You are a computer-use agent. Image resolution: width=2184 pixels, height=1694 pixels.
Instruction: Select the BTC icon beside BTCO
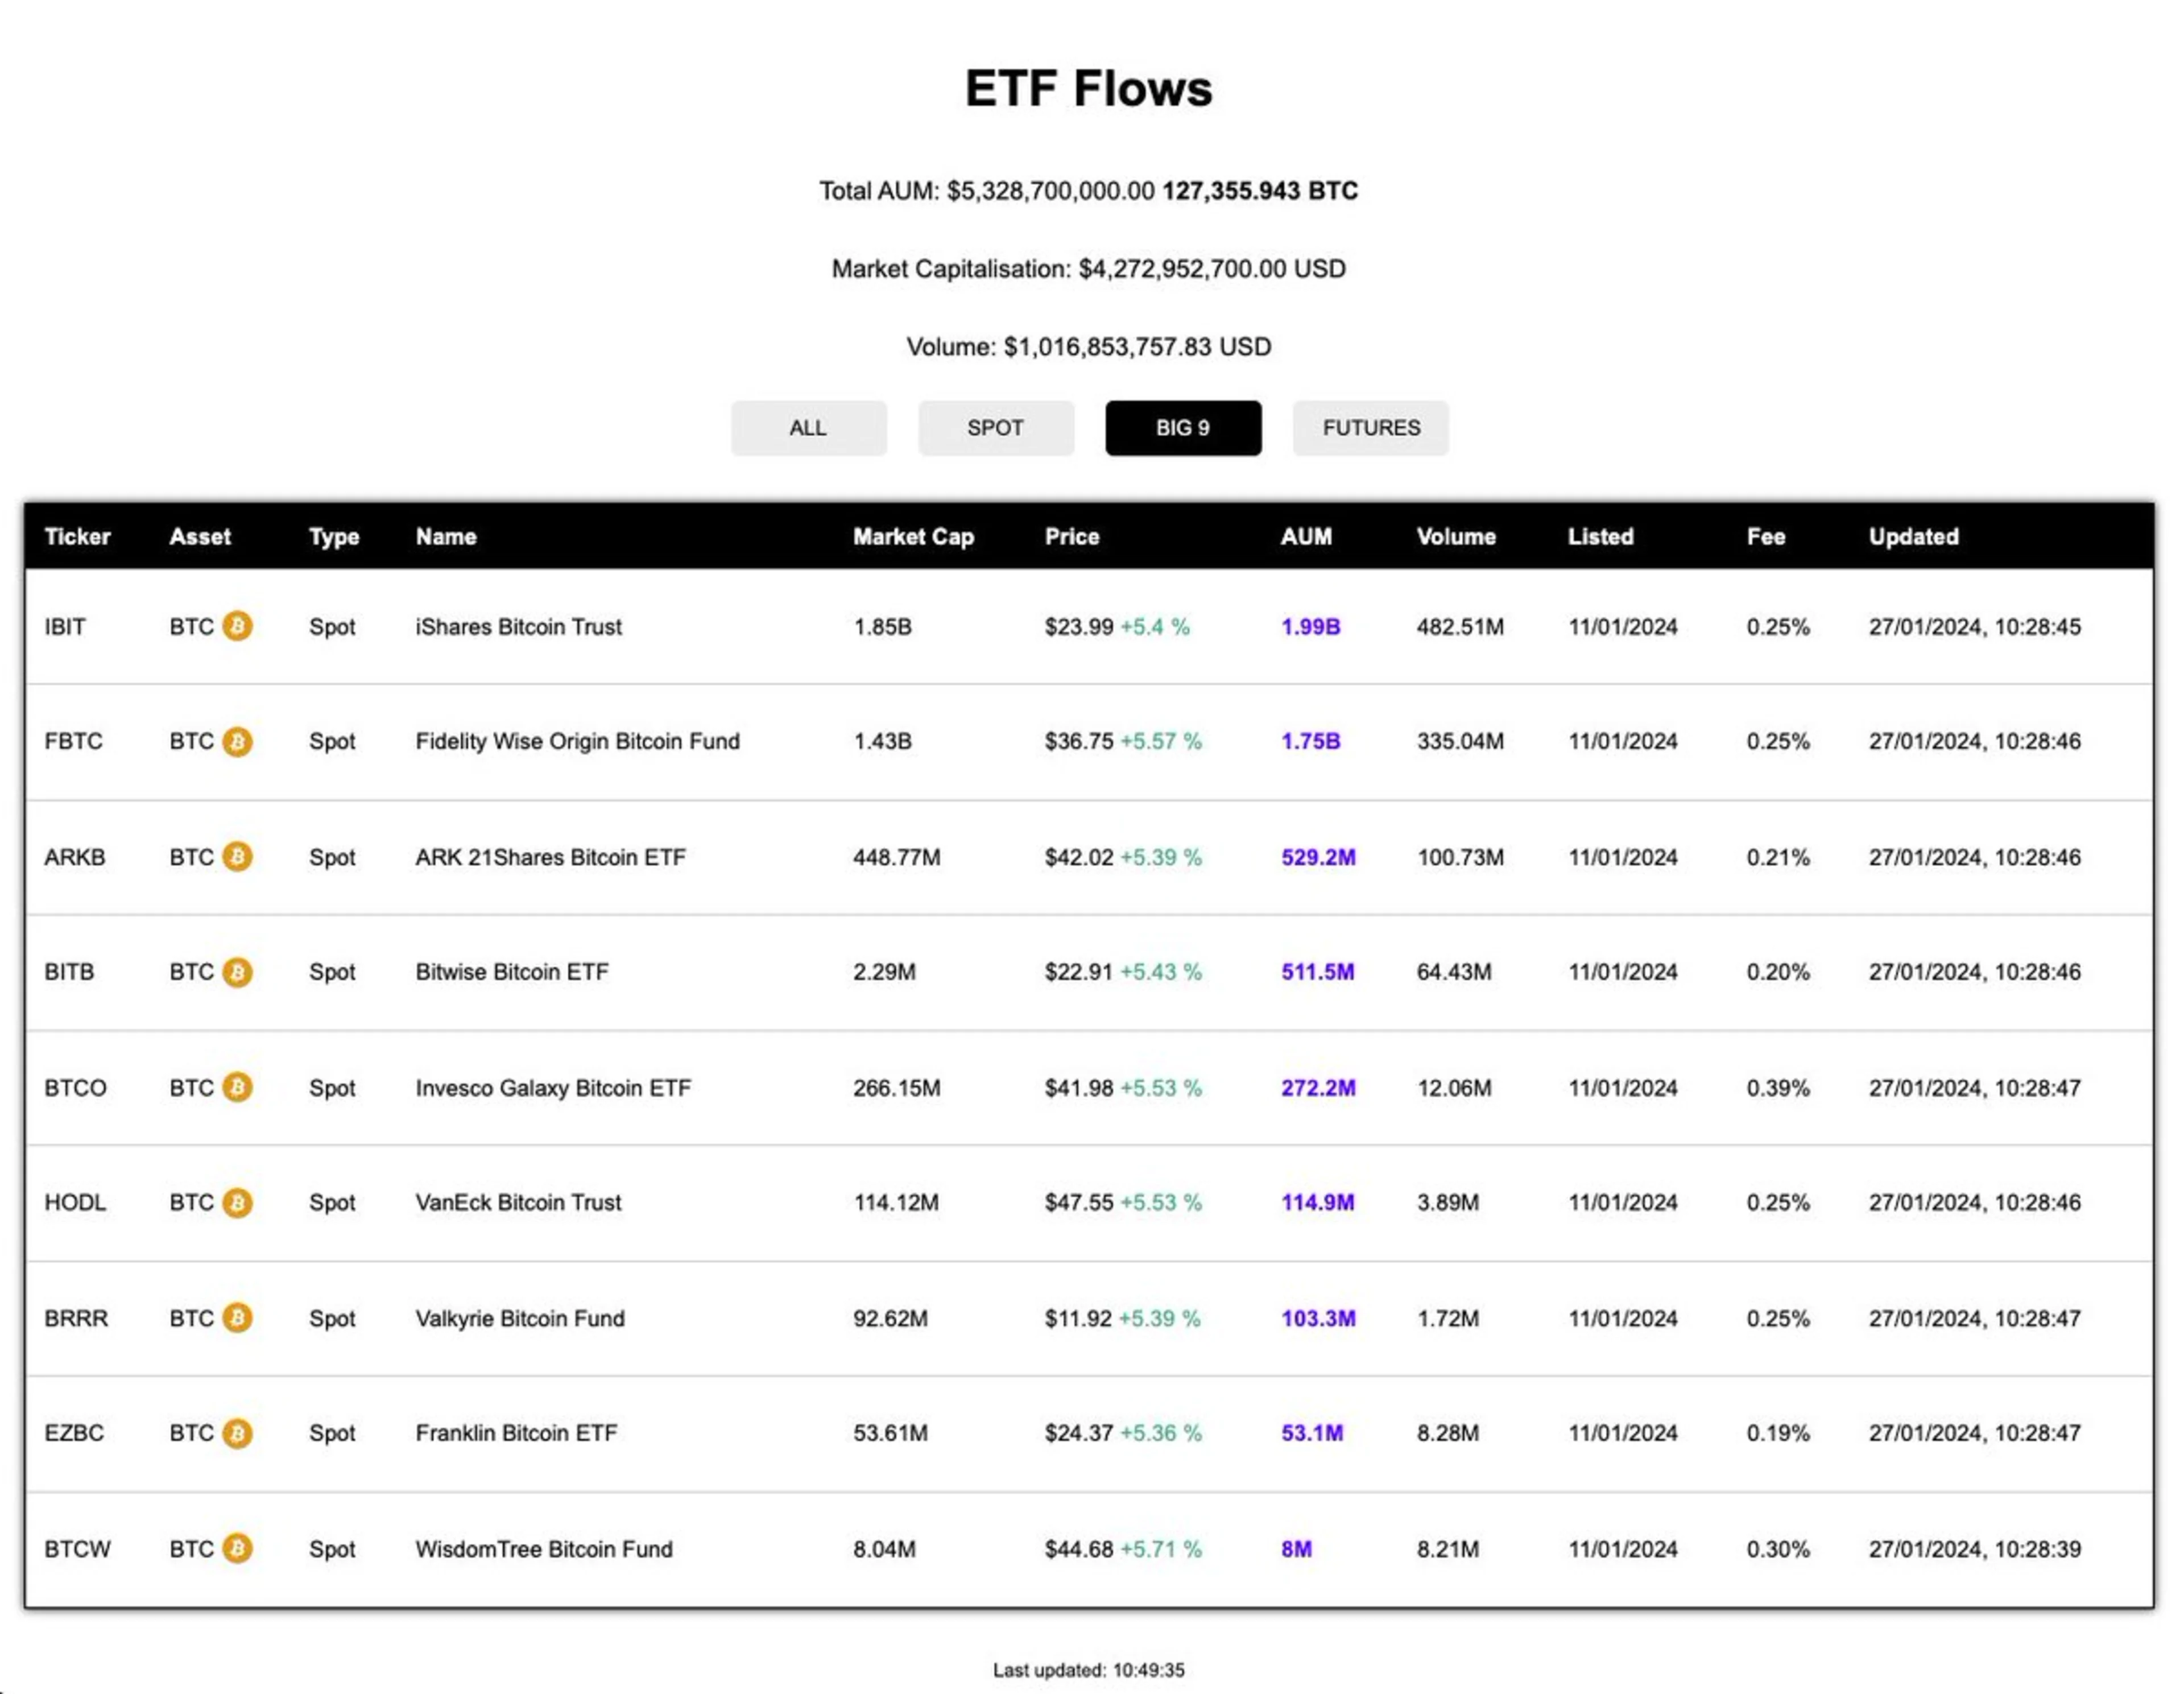239,1088
